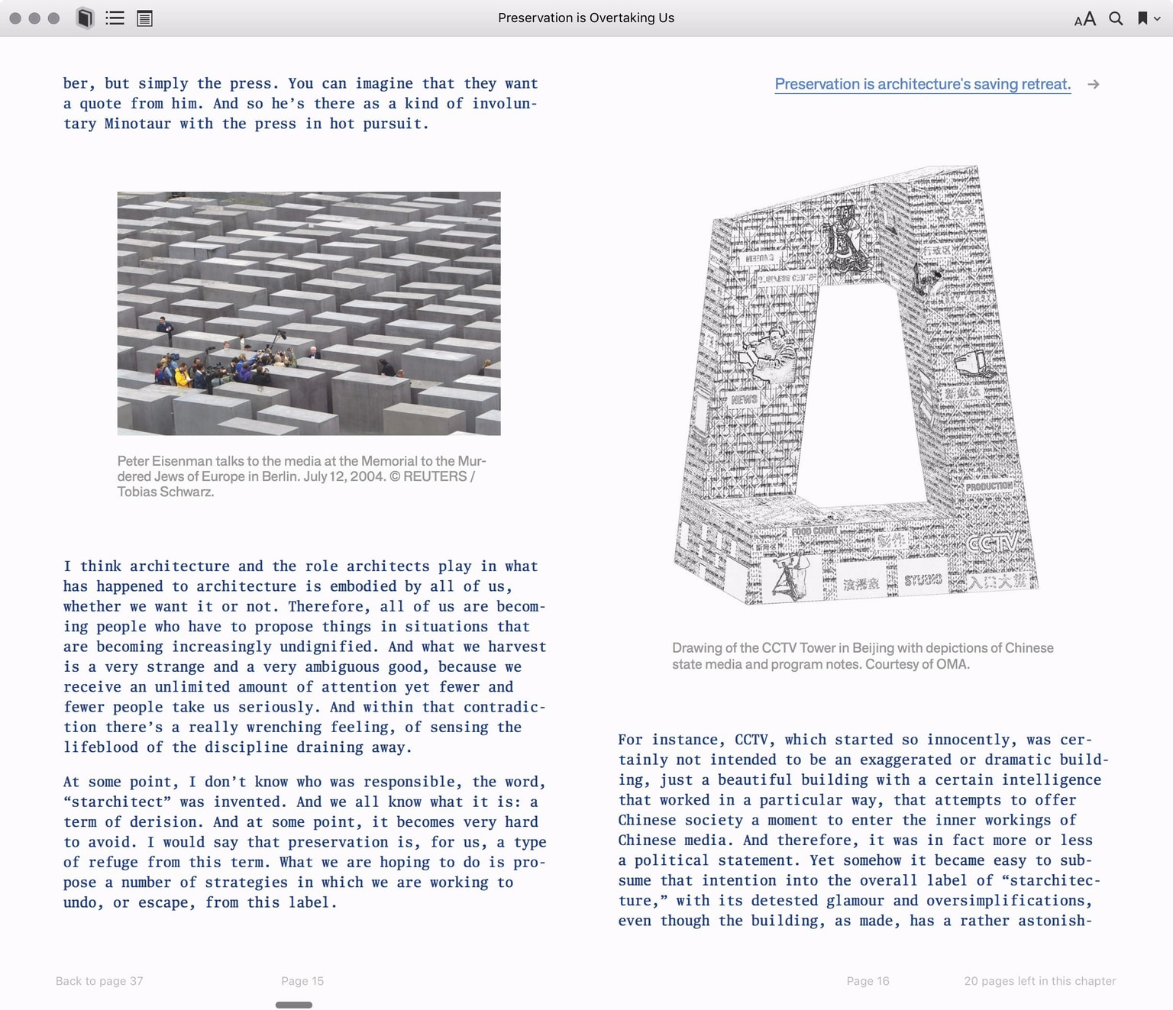Click the page scrubber handle at the bottom

click(294, 1005)
